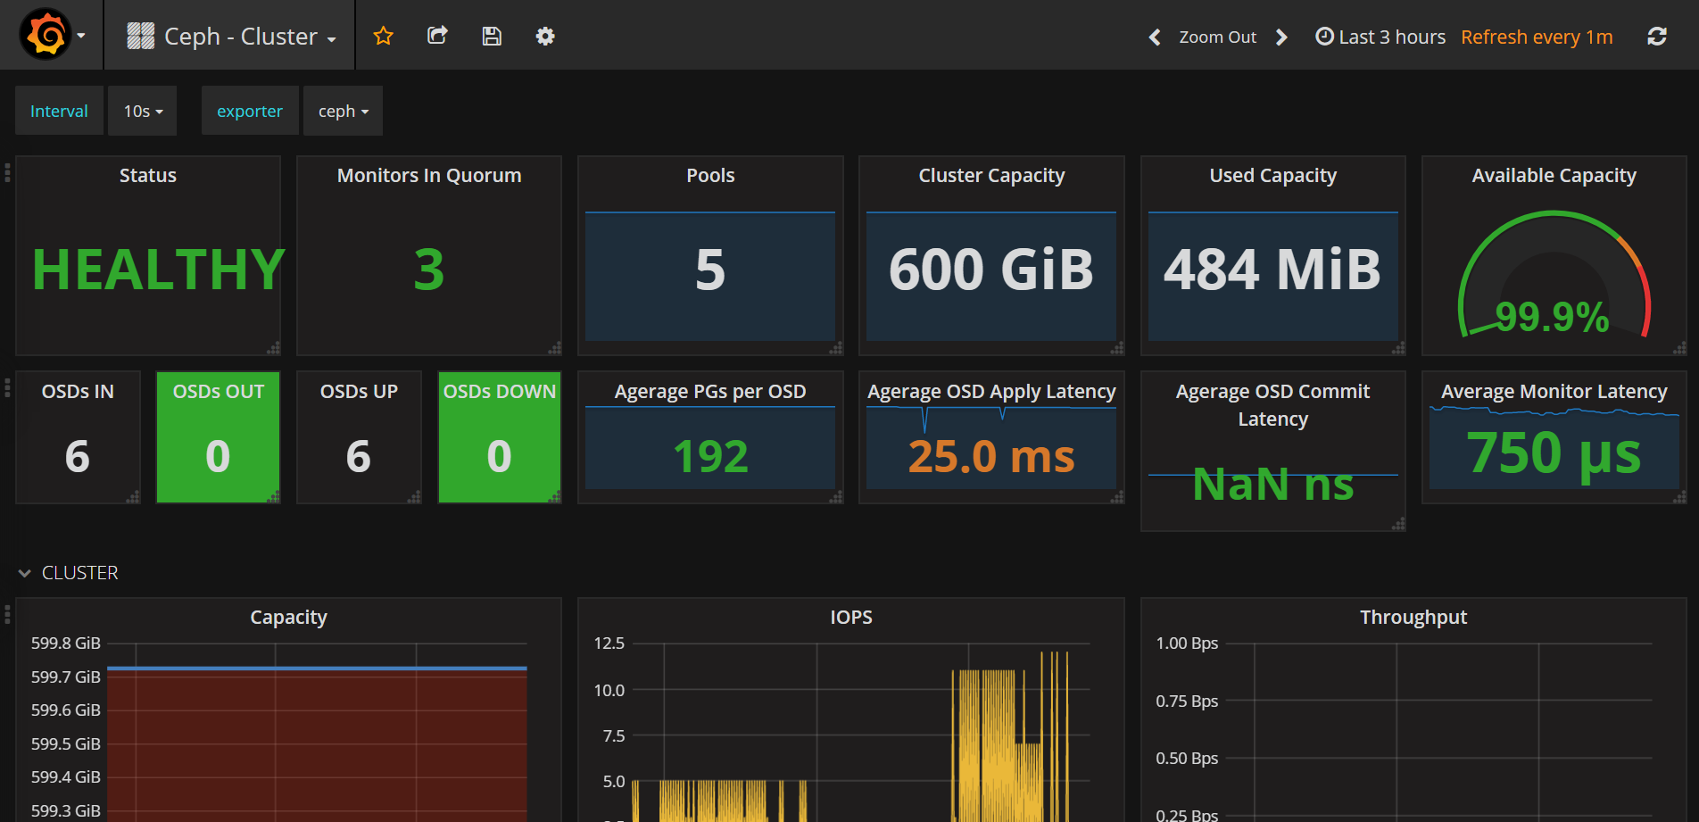The width and height of the screenshot is (1699, 822).
Task: Save the dashboard with floppy icon
Action: click(x=492, y=36)
